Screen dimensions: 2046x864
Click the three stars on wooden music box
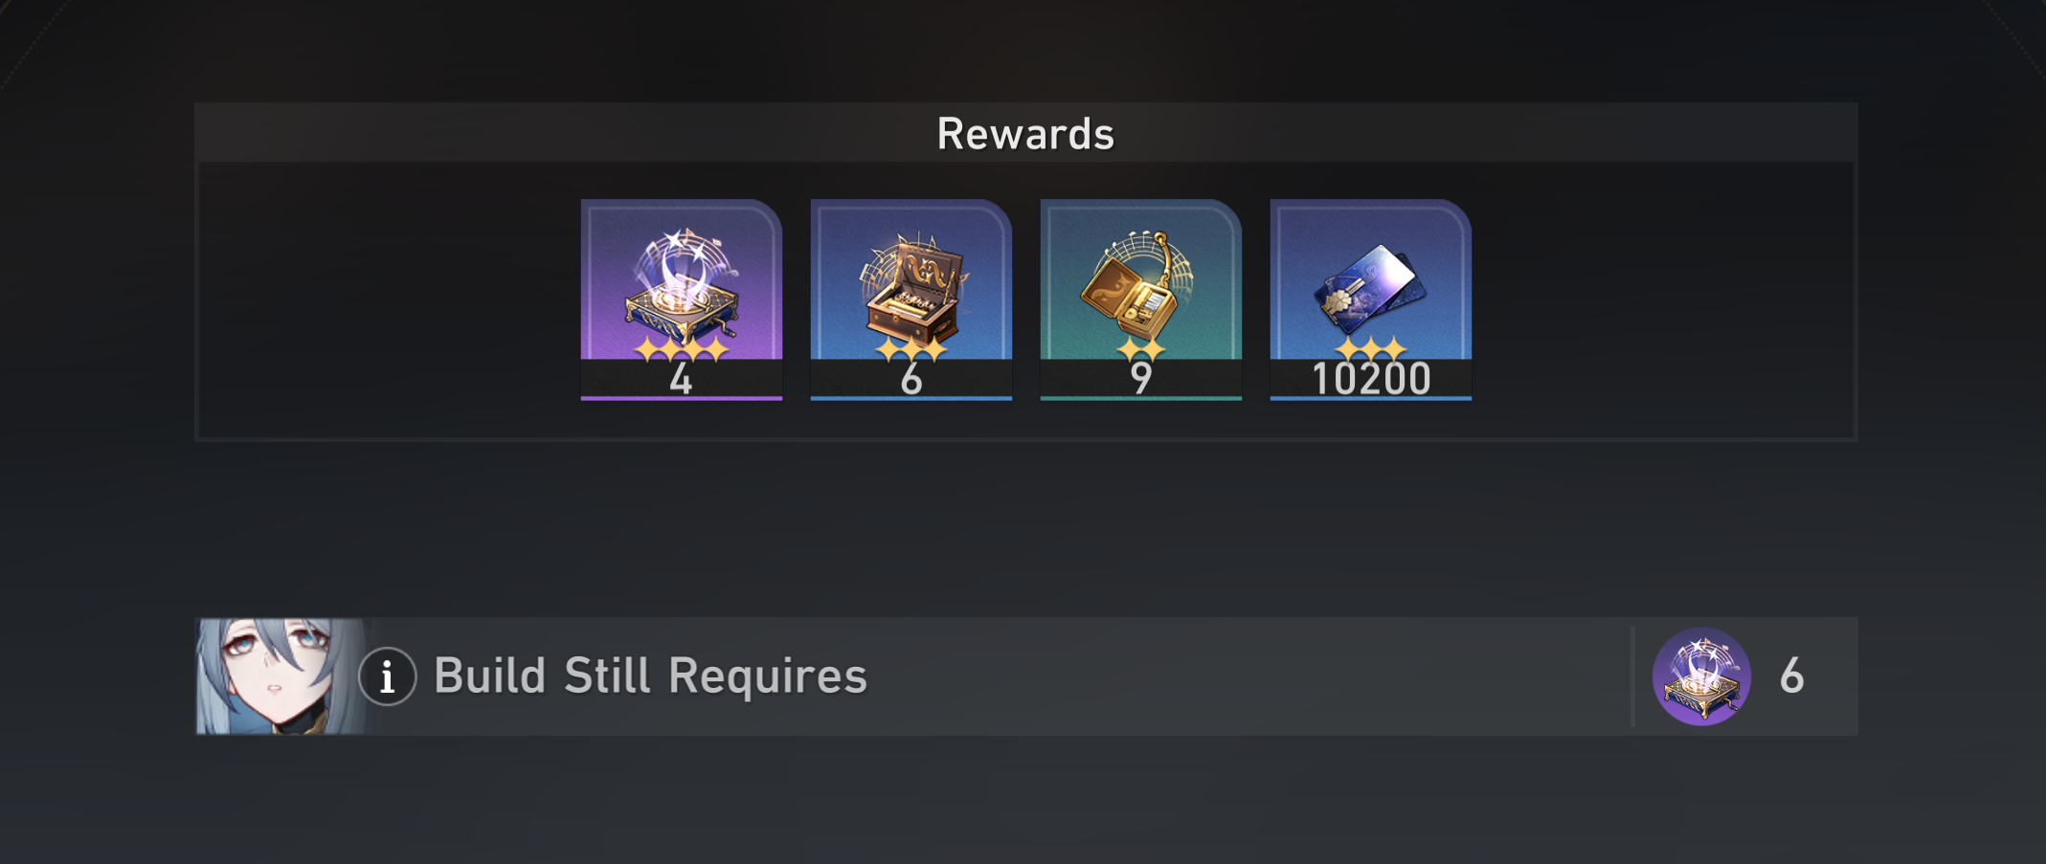click(911, 349)
